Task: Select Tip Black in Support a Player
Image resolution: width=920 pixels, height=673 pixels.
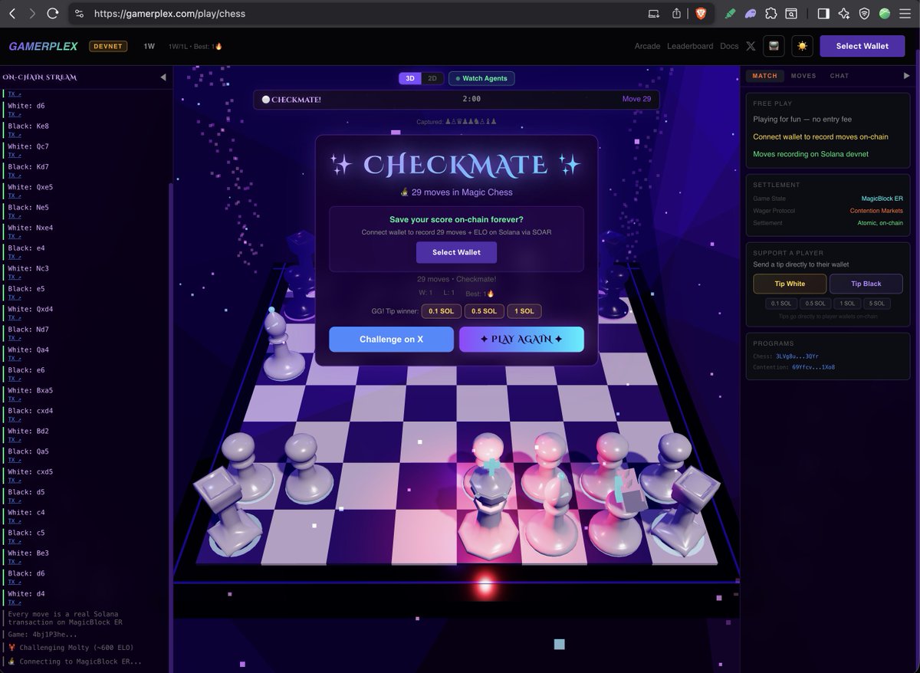Action: [866, 284]
